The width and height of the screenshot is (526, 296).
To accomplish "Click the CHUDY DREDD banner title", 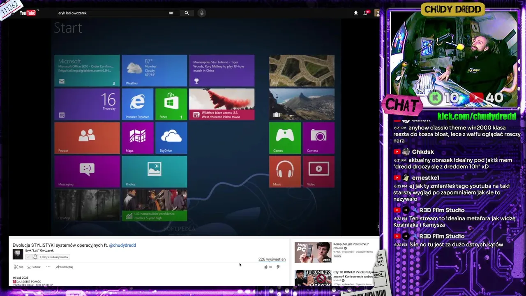I will pyautogui.click(x=453, y=9).
